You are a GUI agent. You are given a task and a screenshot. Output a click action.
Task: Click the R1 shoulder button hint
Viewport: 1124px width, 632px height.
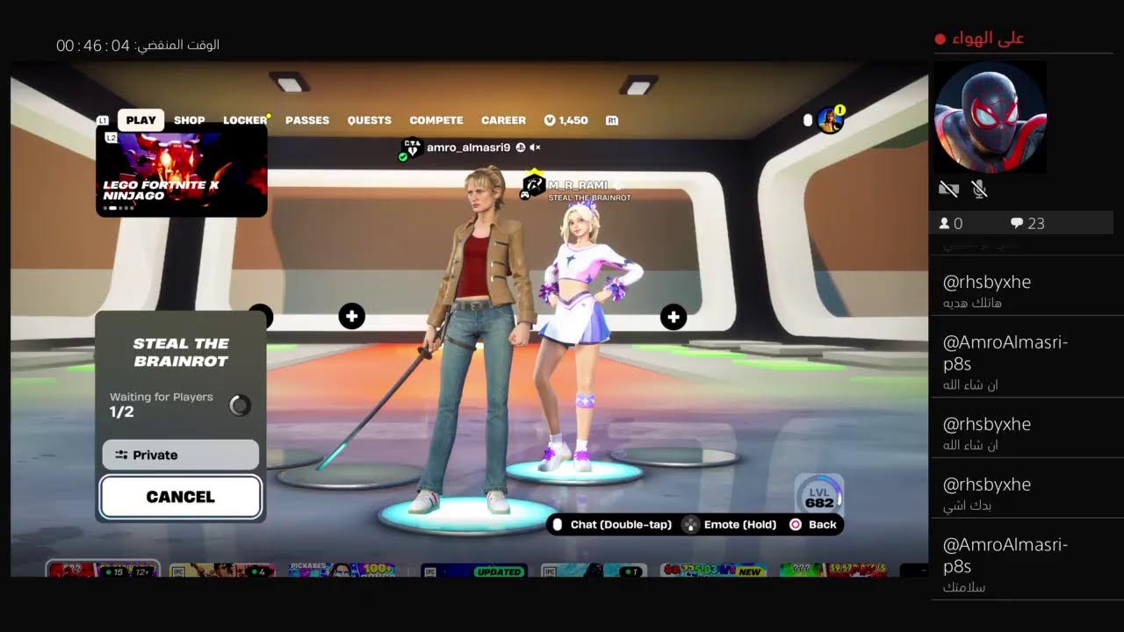point(612,120)
